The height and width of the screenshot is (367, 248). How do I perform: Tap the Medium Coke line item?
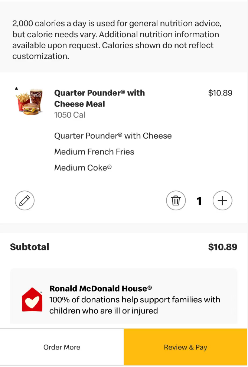point(83,168)
